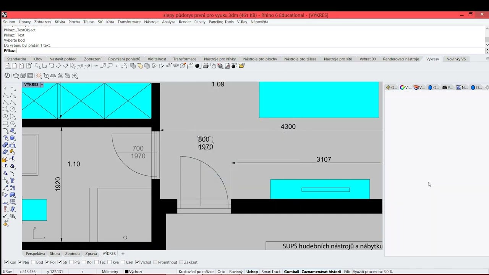Screen dimensions: 489x275
Task: Select the Circle tool in left toolbar
Action: 12,109
